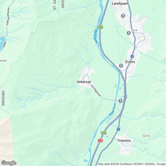The width and height of the screenshot is (166, 166).
Task: Click the Map data copyright text
Action: (x=132, y=164)
